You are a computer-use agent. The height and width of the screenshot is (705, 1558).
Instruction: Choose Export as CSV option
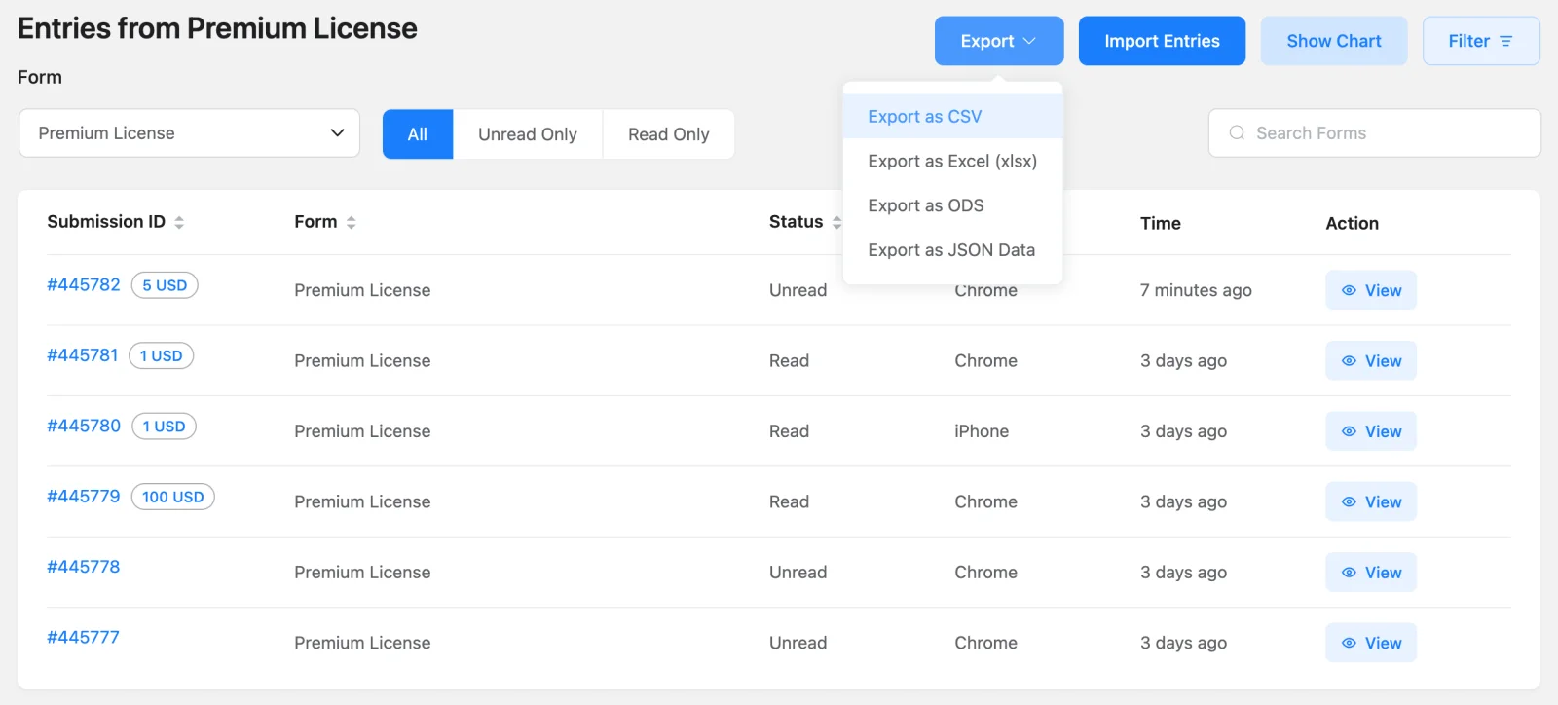(x=952, y=116)
